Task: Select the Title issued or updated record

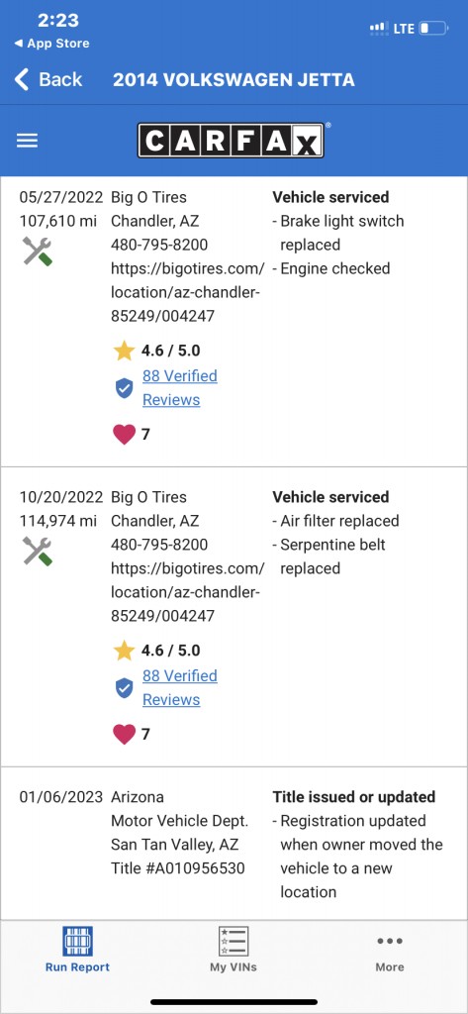Action: 234,844
